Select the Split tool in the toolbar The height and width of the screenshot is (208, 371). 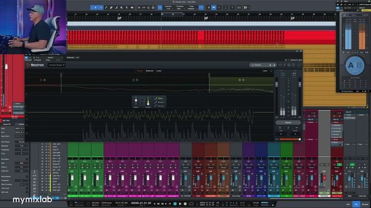point(106,8)
